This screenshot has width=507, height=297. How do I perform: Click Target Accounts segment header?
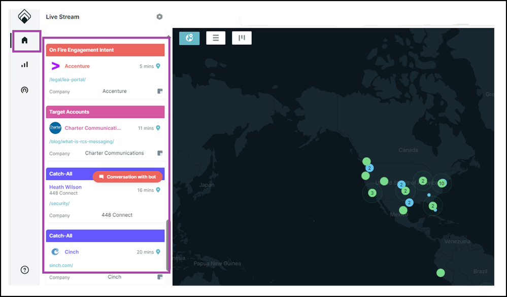coord(106,112)
